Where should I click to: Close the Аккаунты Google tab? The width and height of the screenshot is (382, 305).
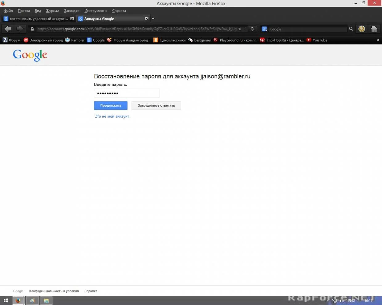pos(147,18)
